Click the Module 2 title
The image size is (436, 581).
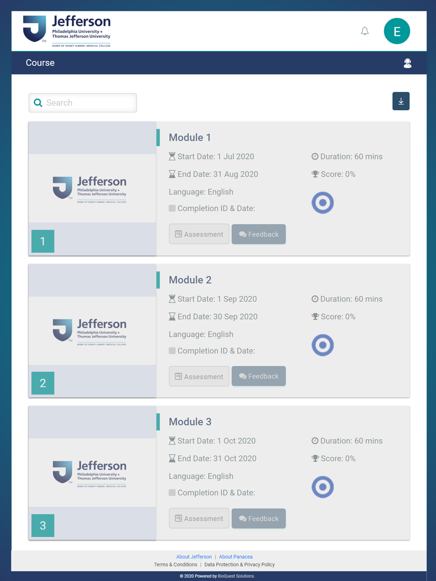click(x=190, y=280)
